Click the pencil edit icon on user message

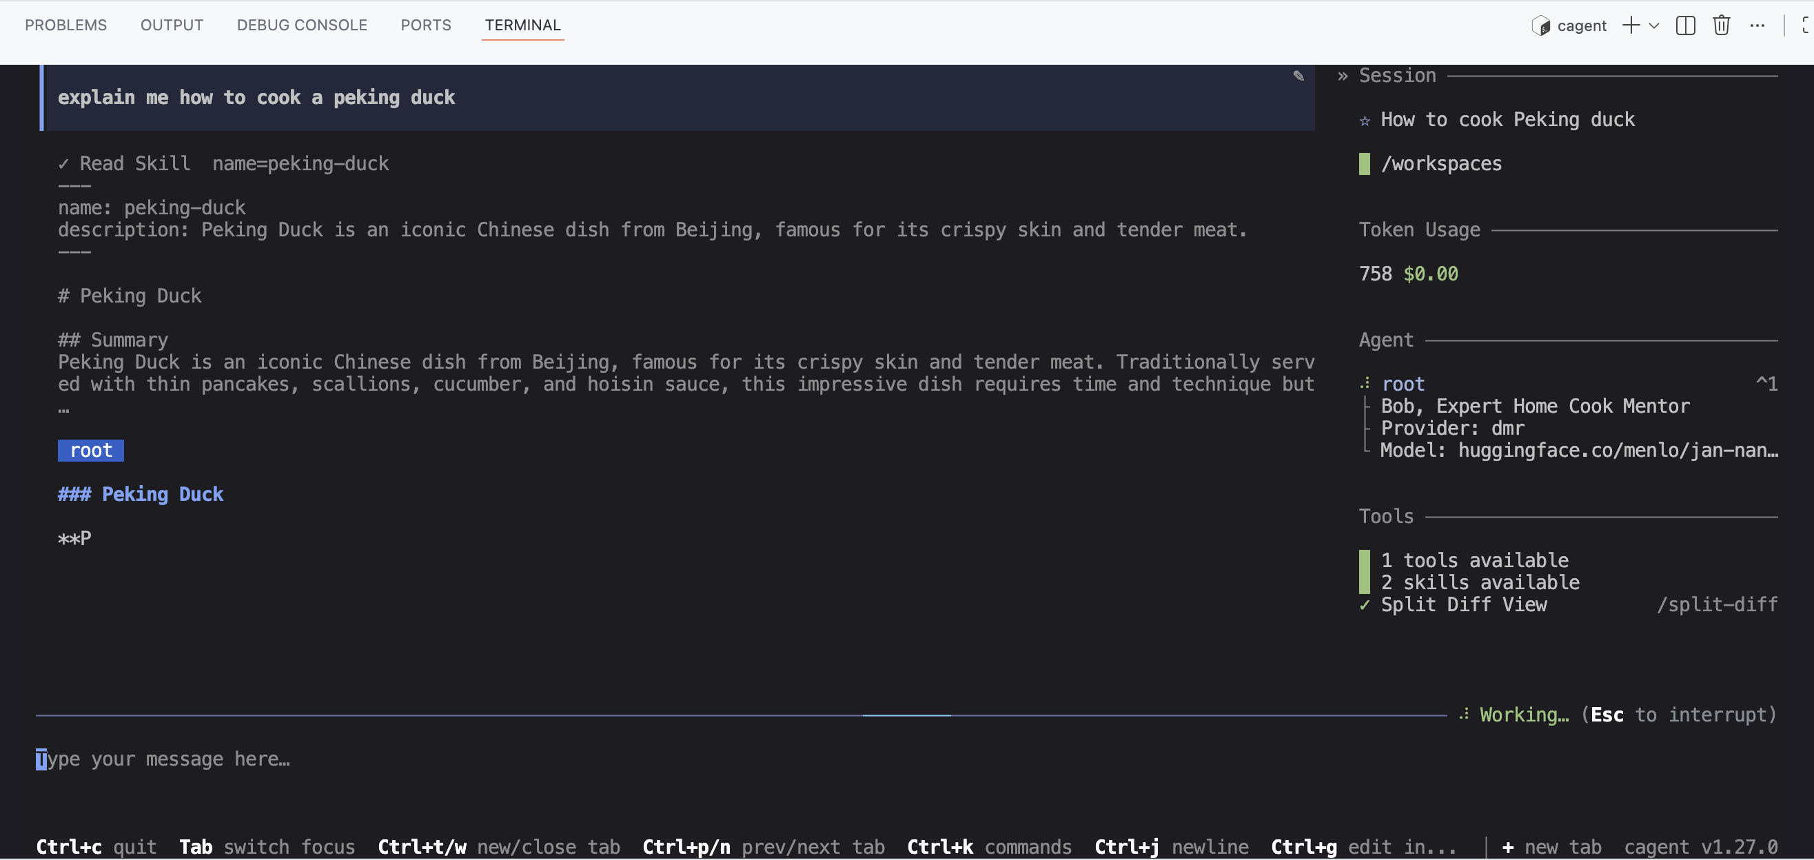[x=1298, y=76]
